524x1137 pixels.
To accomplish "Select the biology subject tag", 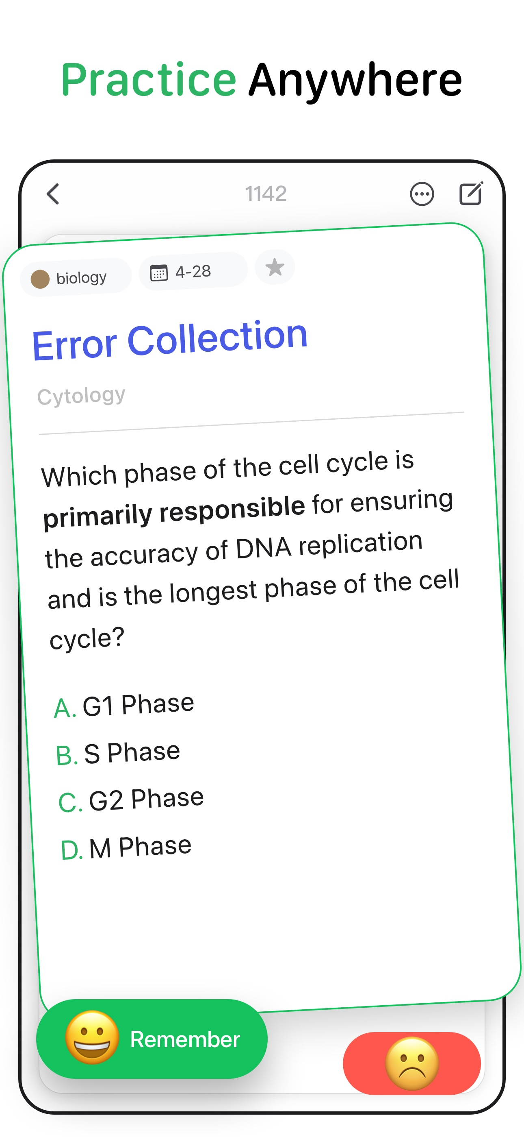I will click(x=76, y=278).
